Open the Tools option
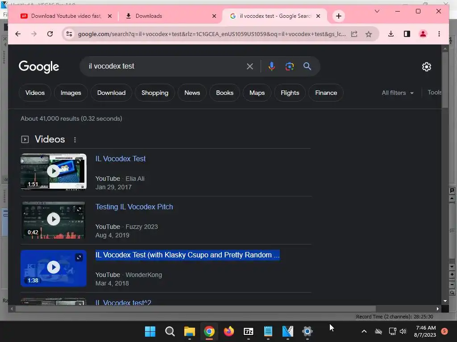457x342 pixels. point(434,92)
